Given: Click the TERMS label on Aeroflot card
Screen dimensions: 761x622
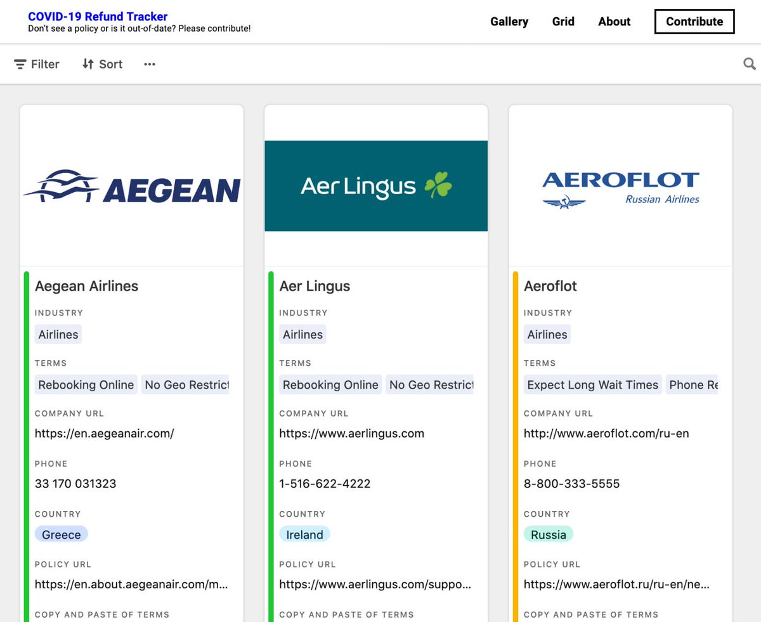Looking at the screenshot, I should click(540, 363).
